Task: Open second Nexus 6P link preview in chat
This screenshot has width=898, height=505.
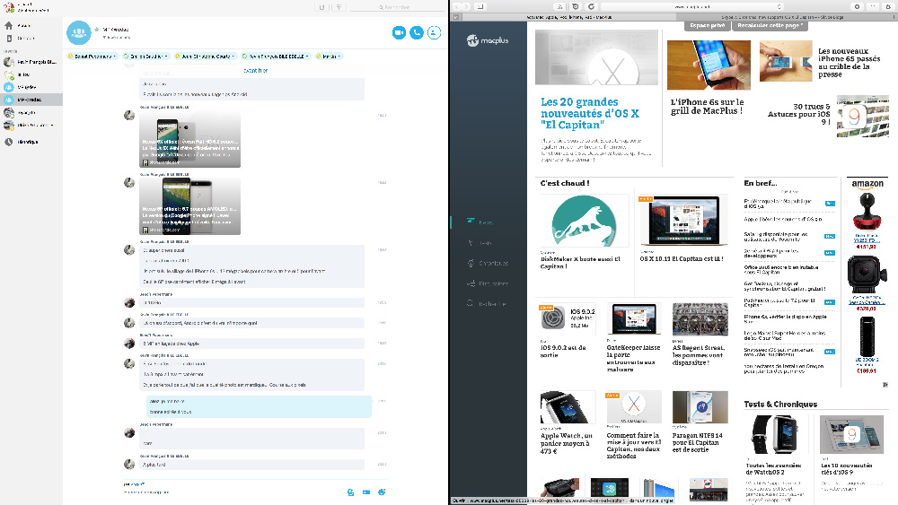Action: point(189,207)
